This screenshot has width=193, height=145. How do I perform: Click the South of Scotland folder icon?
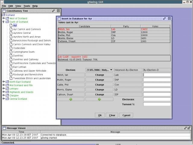point(7,22)
